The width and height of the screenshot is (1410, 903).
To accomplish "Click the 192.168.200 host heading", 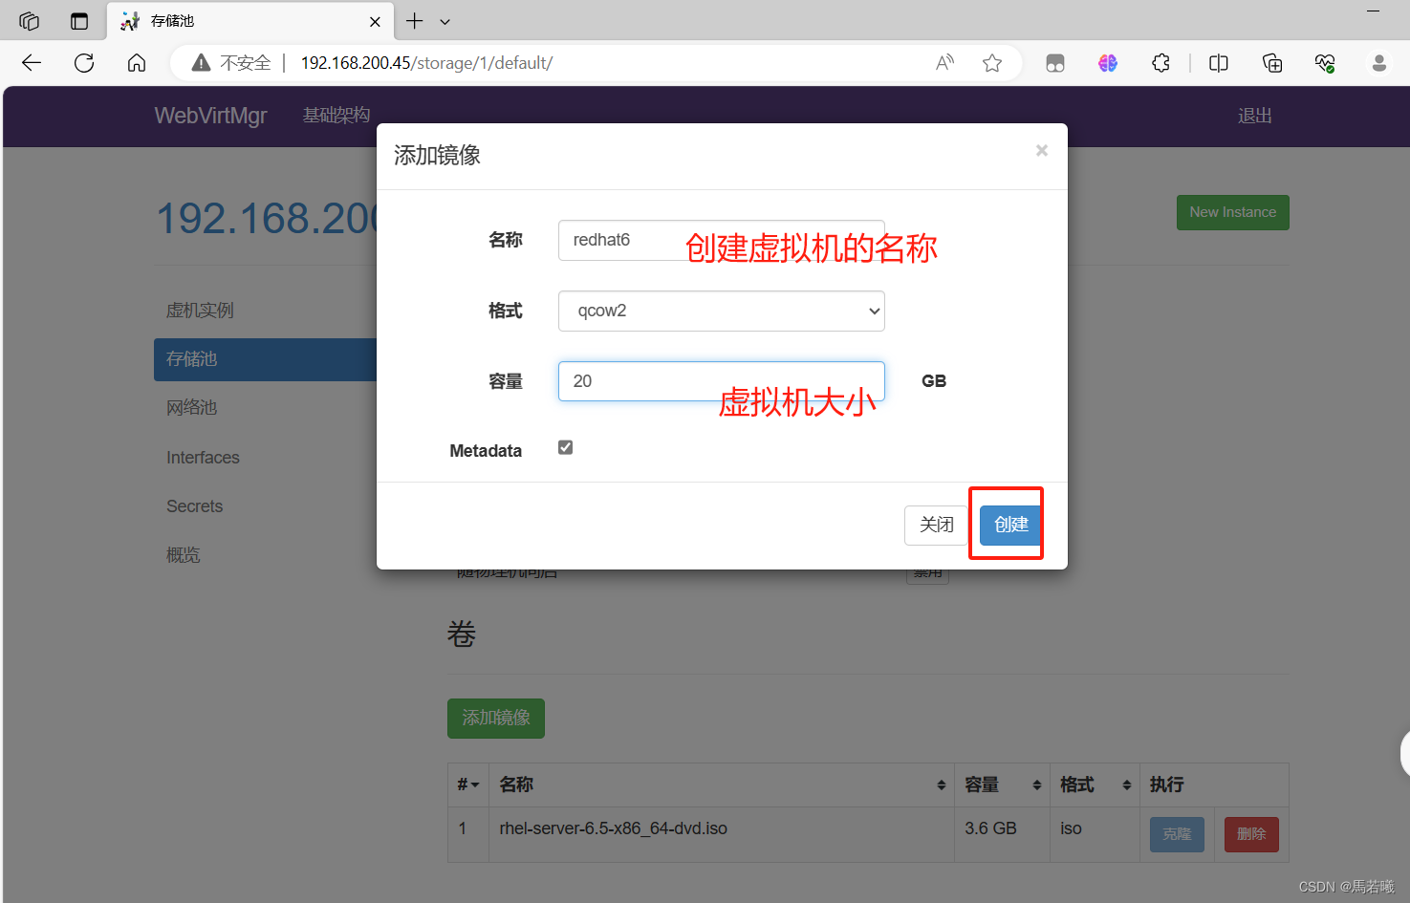I will click(267, 219).
